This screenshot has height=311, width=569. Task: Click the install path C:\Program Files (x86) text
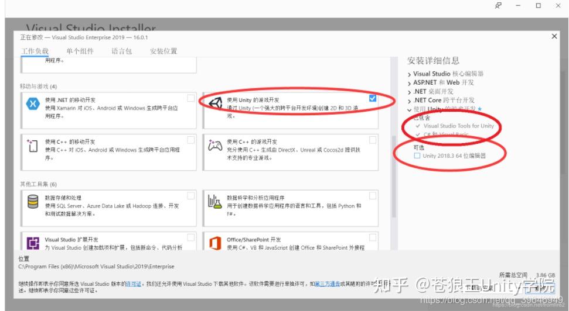click(x=96, y=267)
